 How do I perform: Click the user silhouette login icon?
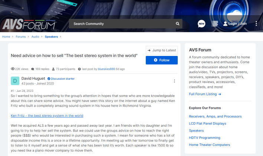point(225,24)
